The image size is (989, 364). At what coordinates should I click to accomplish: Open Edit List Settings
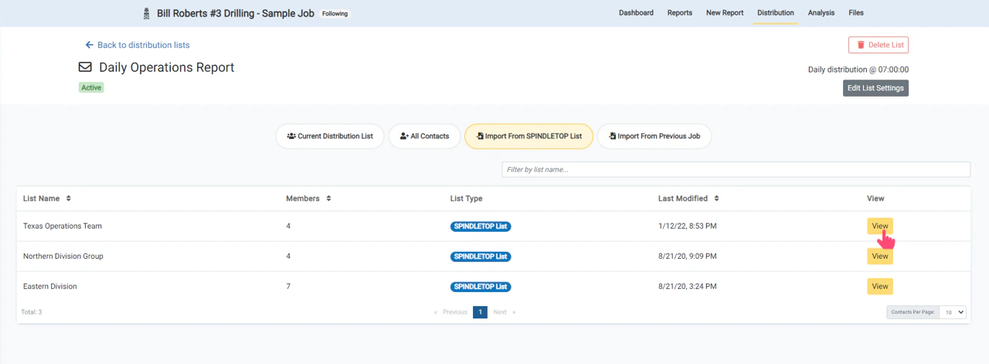point(875,88)
